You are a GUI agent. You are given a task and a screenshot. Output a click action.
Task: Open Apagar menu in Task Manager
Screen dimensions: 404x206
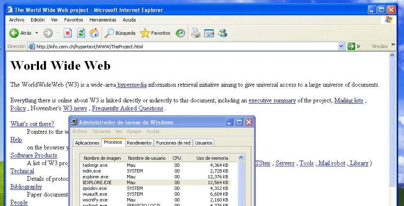tap(134, 131)
